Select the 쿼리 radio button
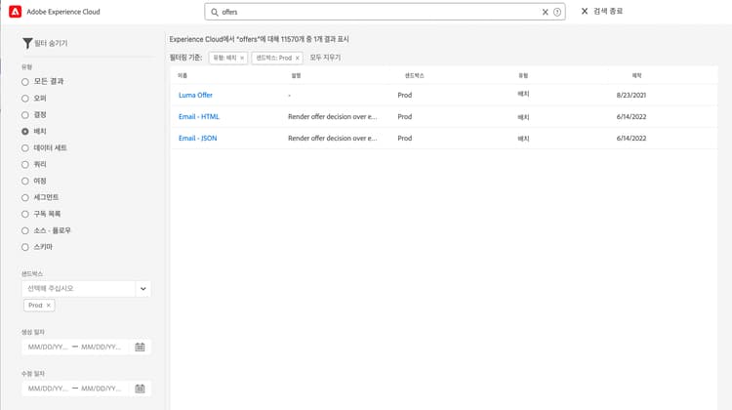The width and height of the screenshot is (732, 410). [25, 164]
